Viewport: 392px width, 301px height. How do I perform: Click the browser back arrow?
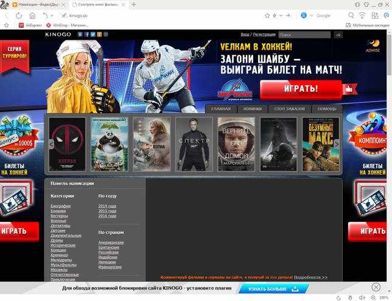click(7, 16)
